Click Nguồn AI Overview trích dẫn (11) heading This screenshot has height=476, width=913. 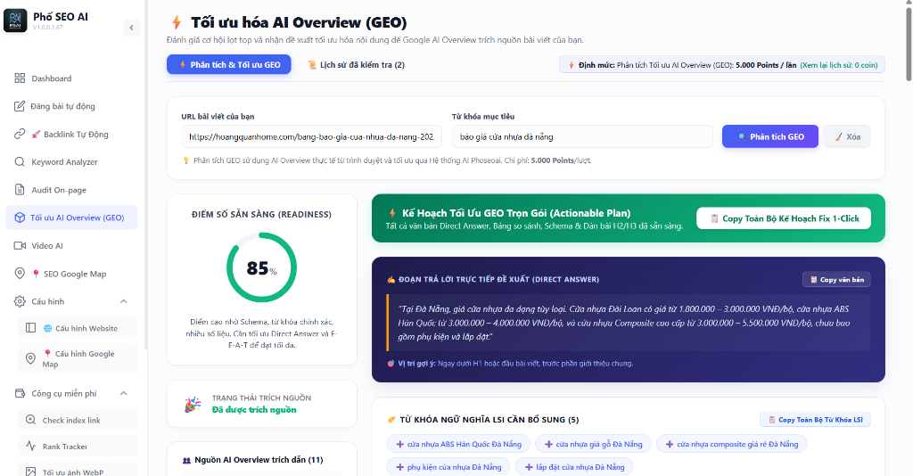click(x=259, y=460)
